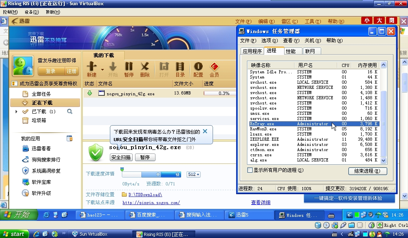Open 工具(T) menu in Thunder
The height and width of the screenshot is (238, 408).
[313, 21]
